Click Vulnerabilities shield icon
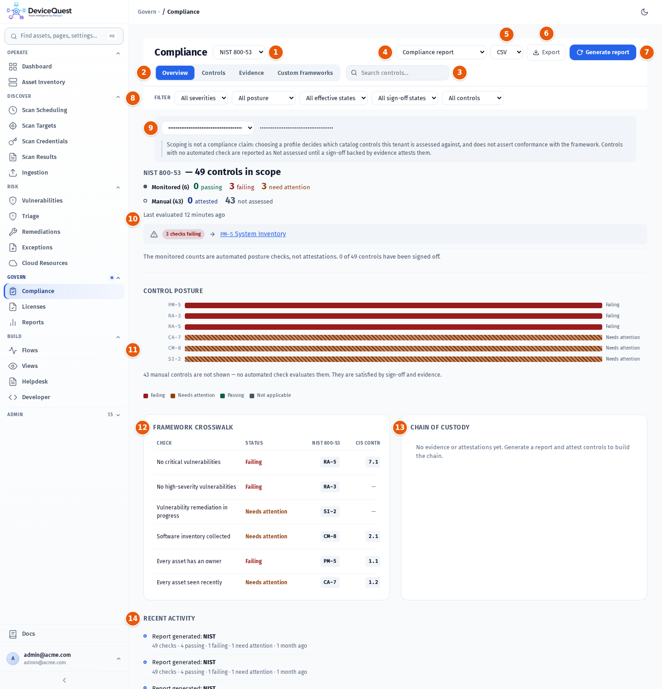662x689 pixels. tap(13, 201)
